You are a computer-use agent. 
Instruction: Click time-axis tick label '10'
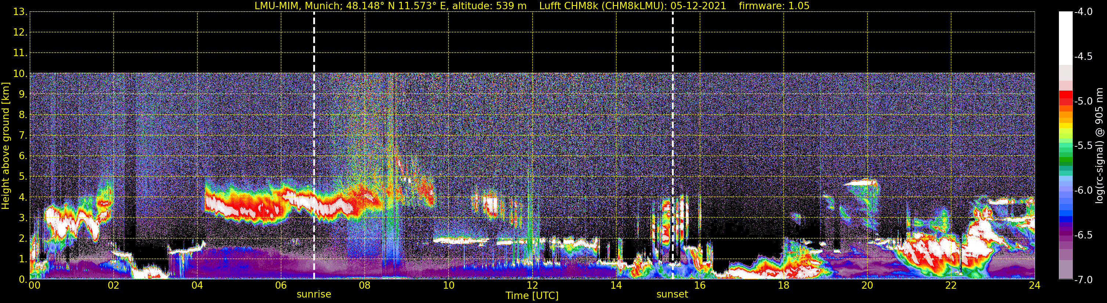click(x=449, y=286)
